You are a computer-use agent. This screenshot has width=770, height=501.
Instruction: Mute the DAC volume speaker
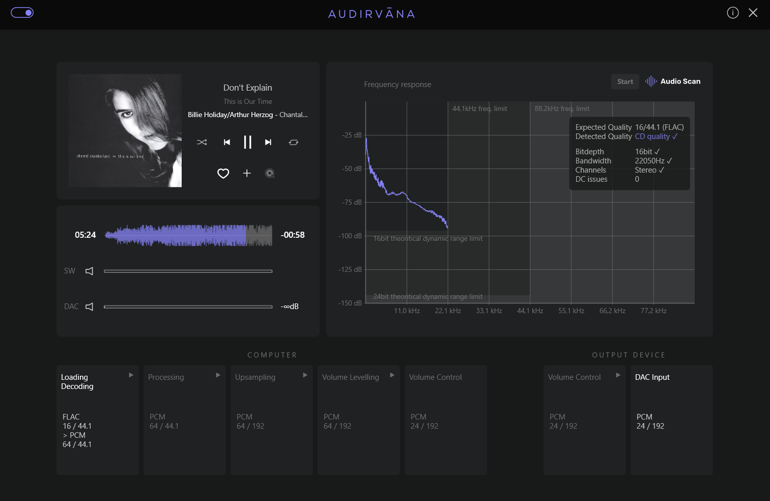coord(89,307)
